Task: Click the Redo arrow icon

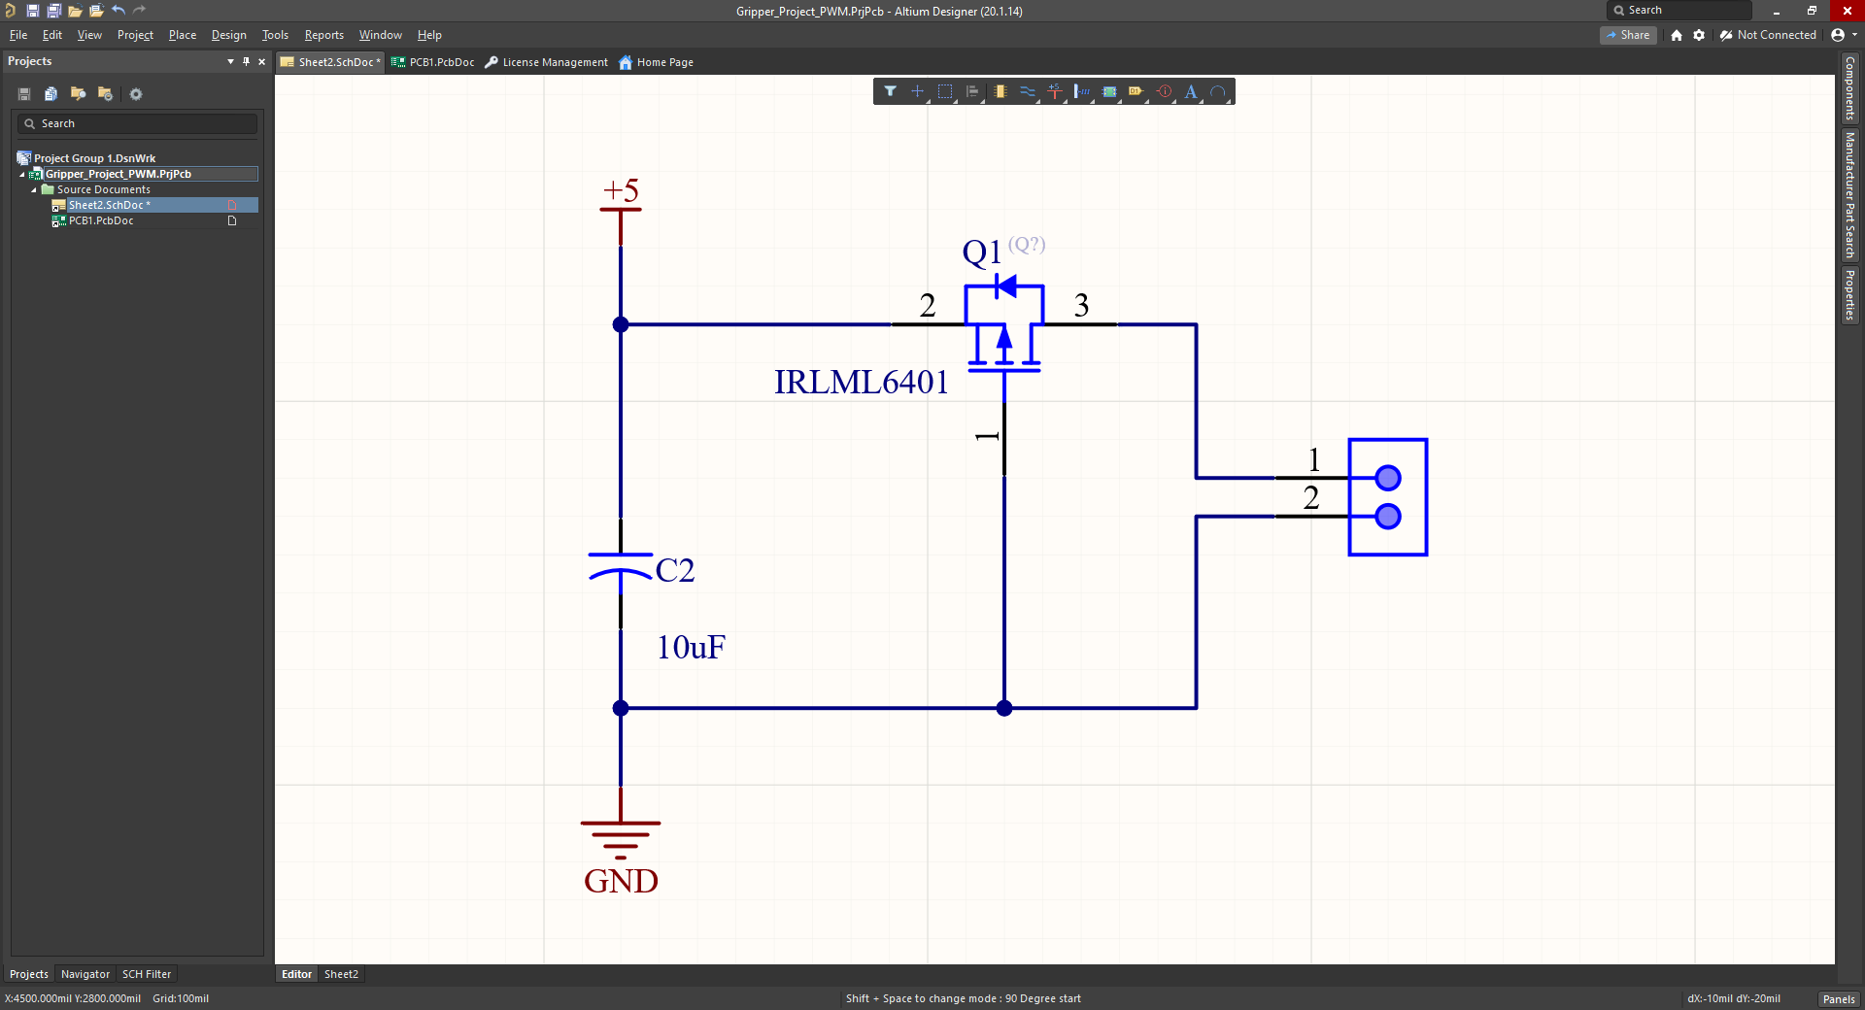Action: (139, 11)
